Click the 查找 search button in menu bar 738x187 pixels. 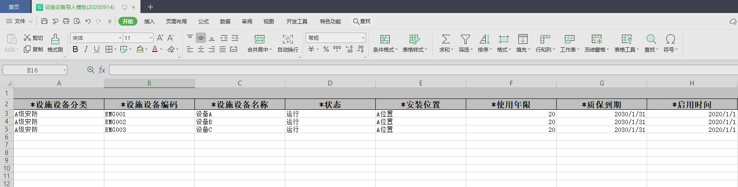point(362,21)
